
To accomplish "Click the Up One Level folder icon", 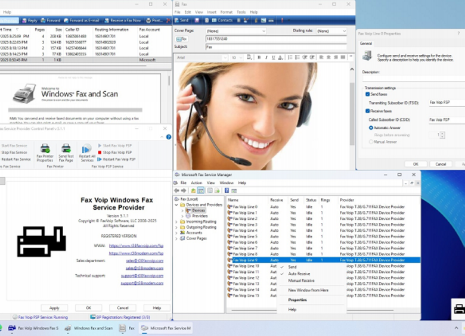I will coord(193,191).
